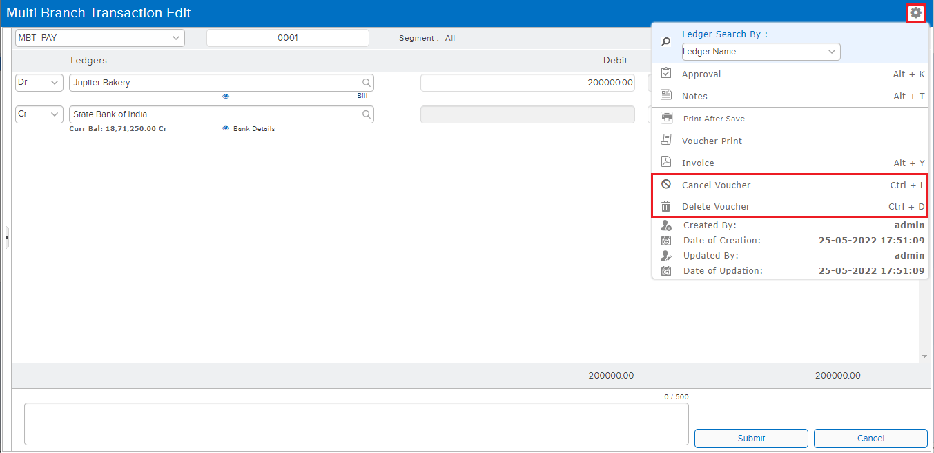The height and width of the screenshot is (453, 934).
Task: Click the Delete Voucher trash icon
Action: coord(666,206)
